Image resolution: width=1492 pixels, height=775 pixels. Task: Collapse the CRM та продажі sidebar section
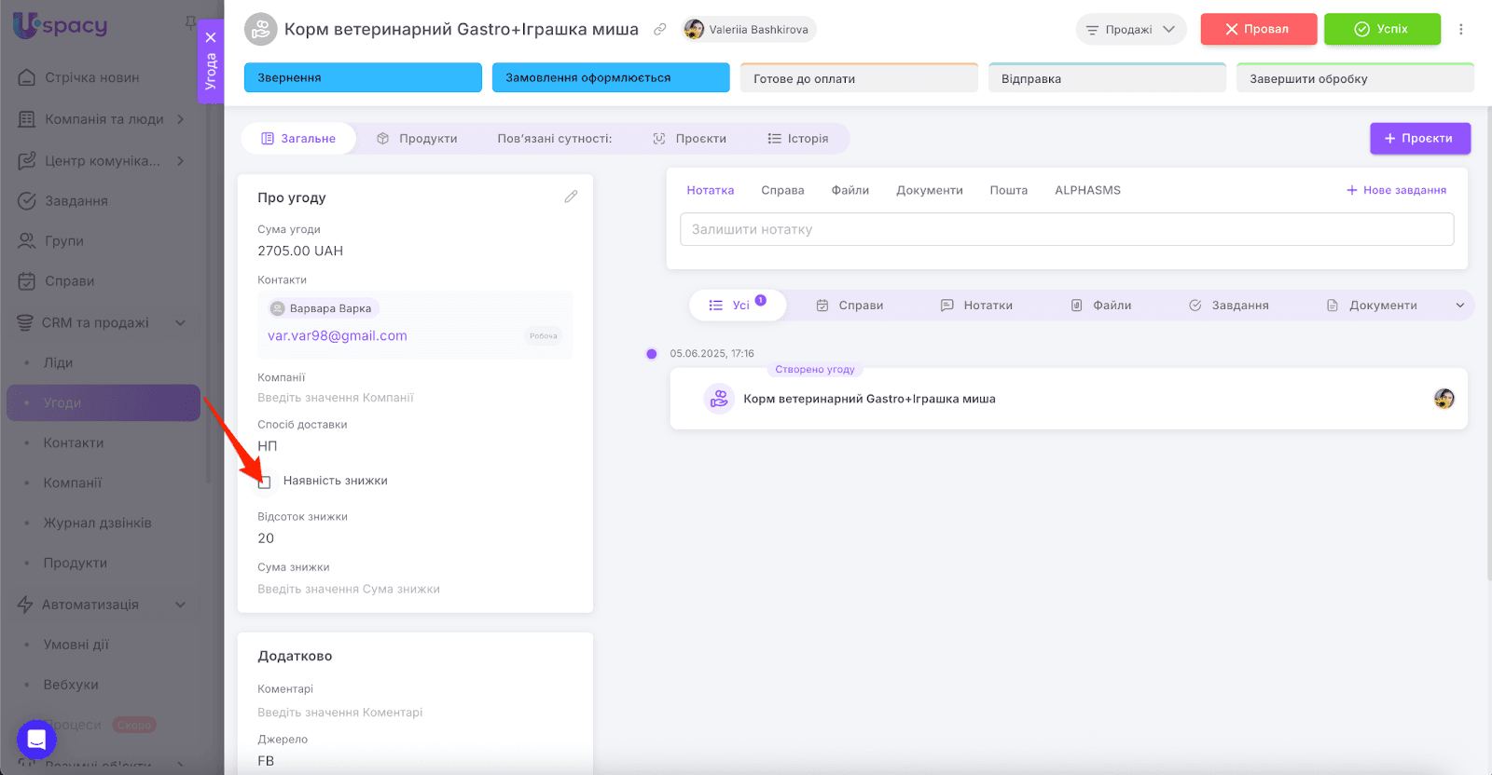pyautogui.click(x=180, y=323)
